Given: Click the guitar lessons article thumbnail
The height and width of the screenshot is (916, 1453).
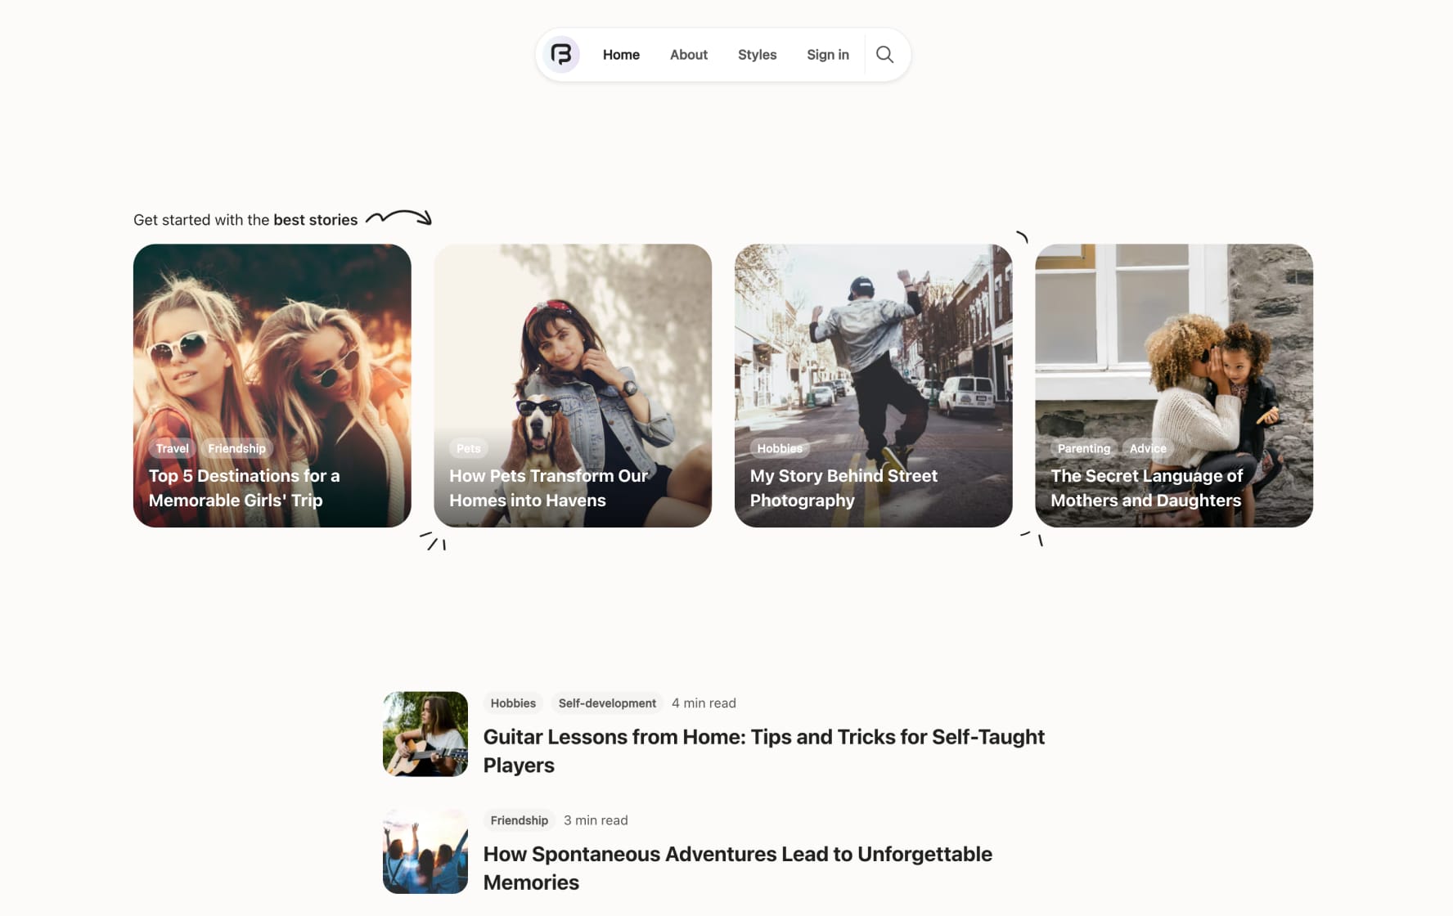Looking at the screenshot, I should [425, 734].
